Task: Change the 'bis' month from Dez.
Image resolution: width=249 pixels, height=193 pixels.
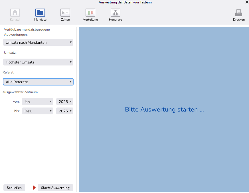Action: point(37,111)
